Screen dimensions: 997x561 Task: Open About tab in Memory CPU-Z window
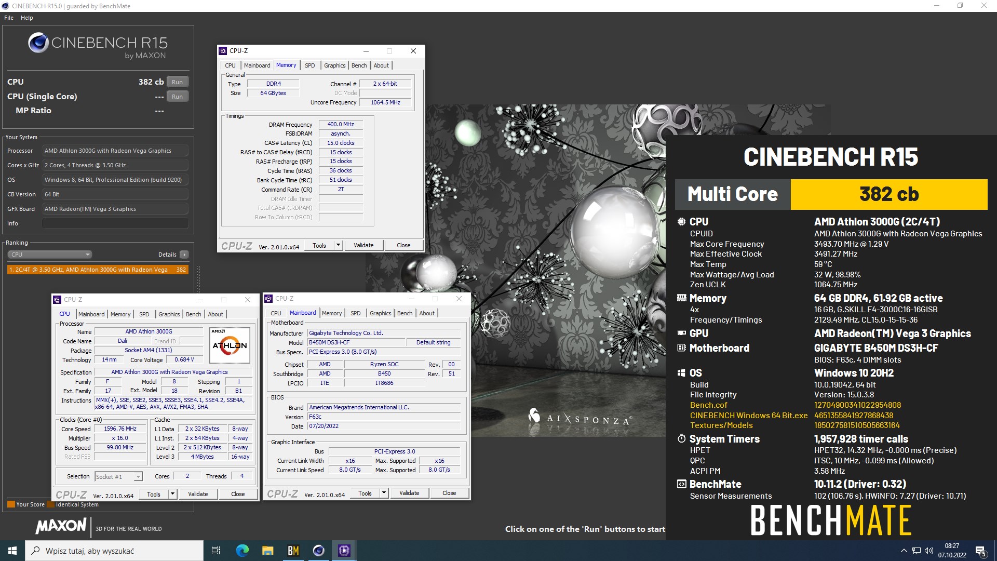click(x=381, y=65)
